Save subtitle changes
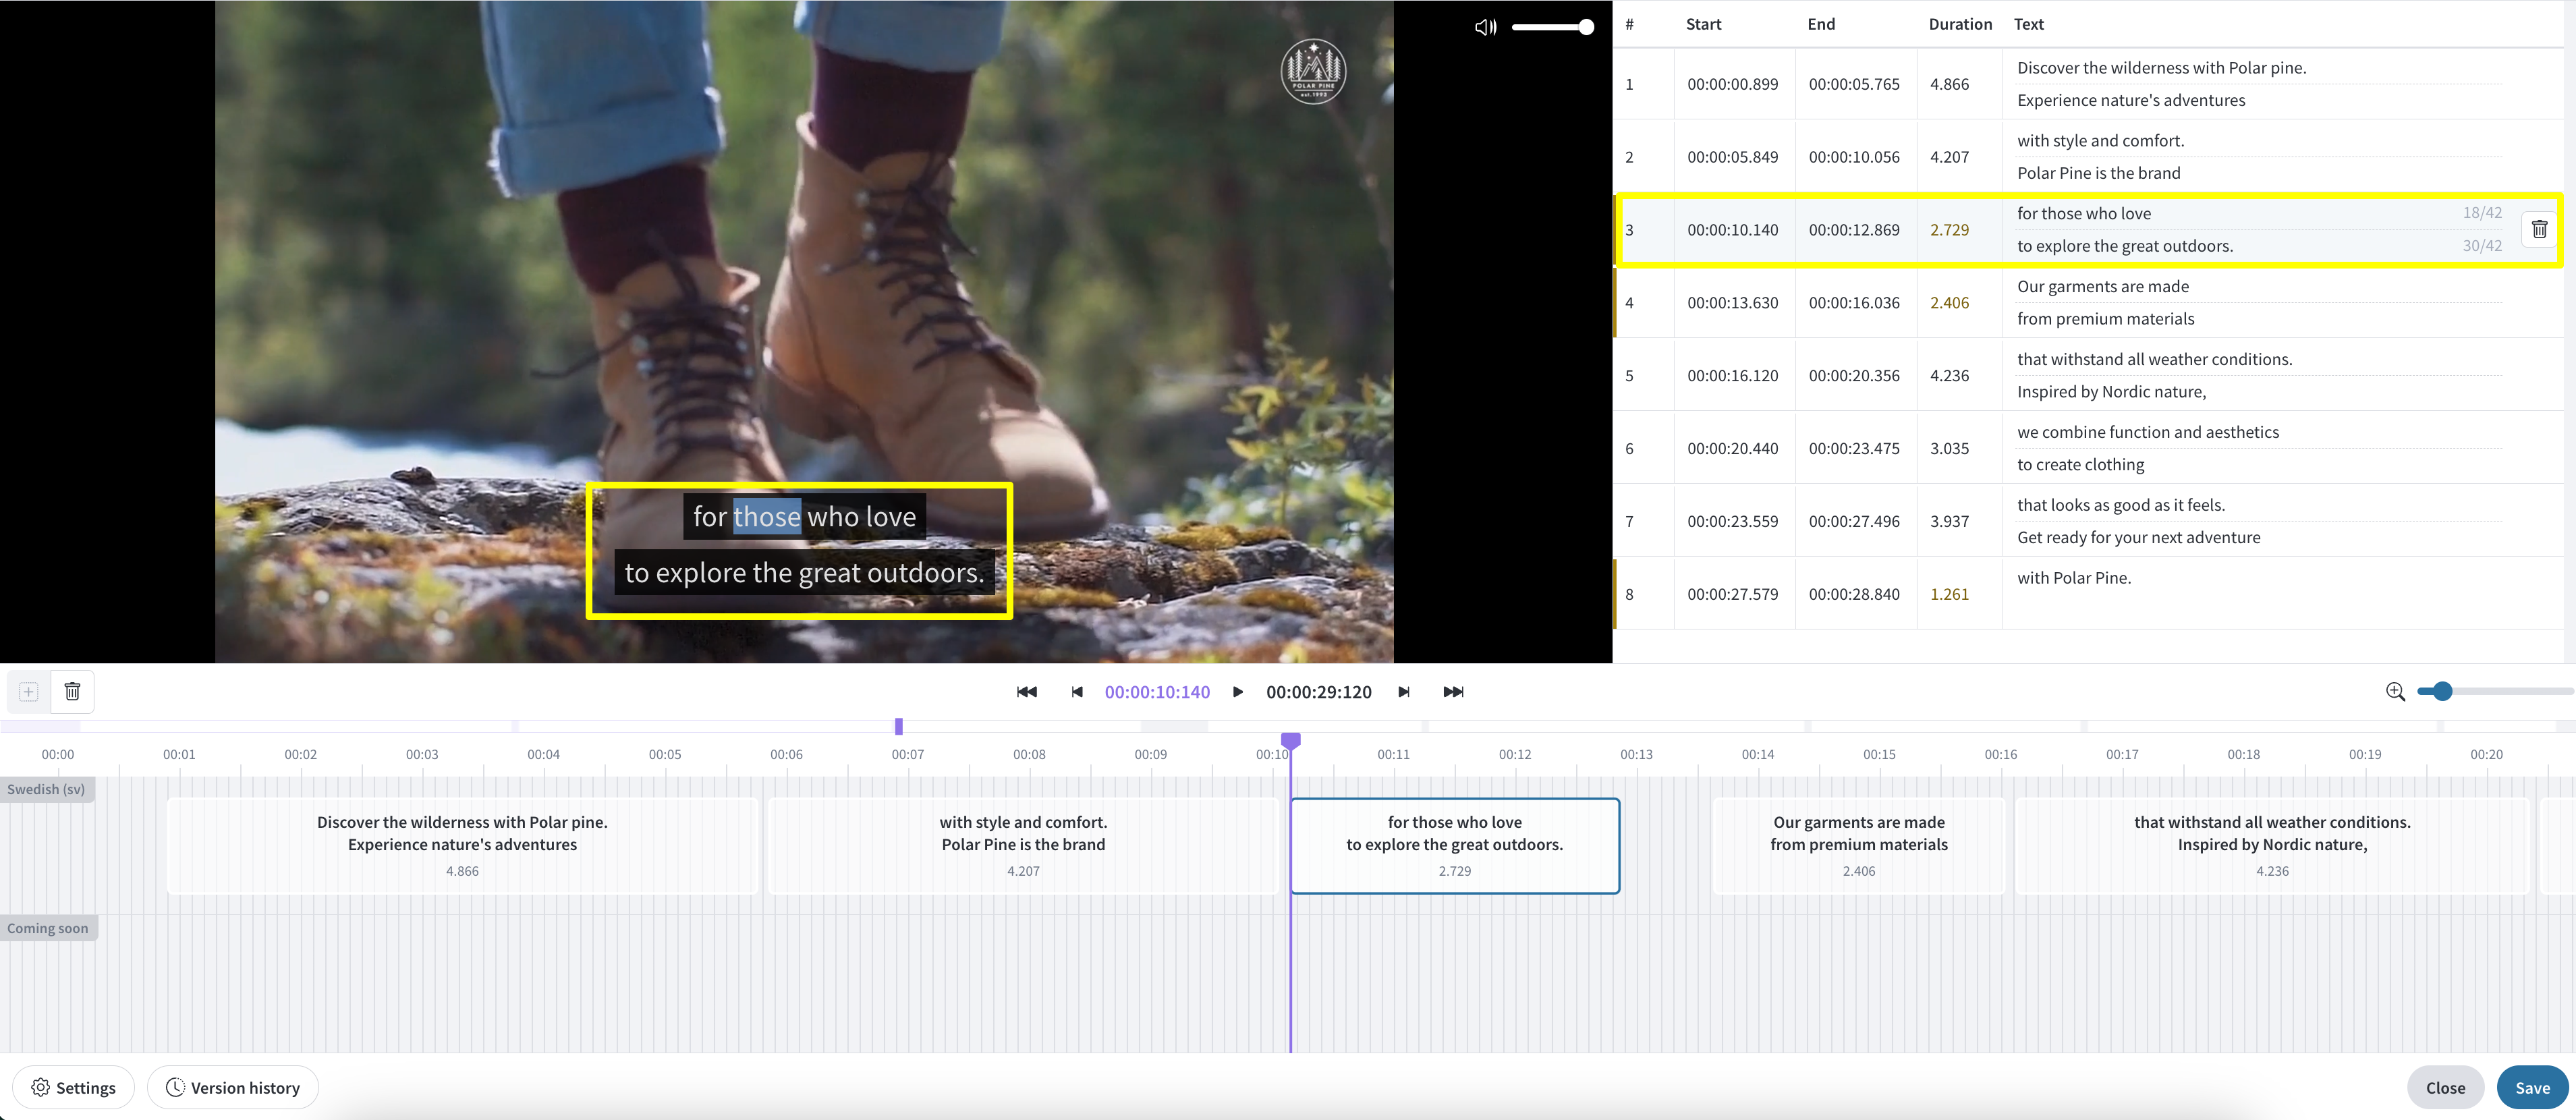Viewport: 2576px width, 1120px height. (x=2532, y=1087)
